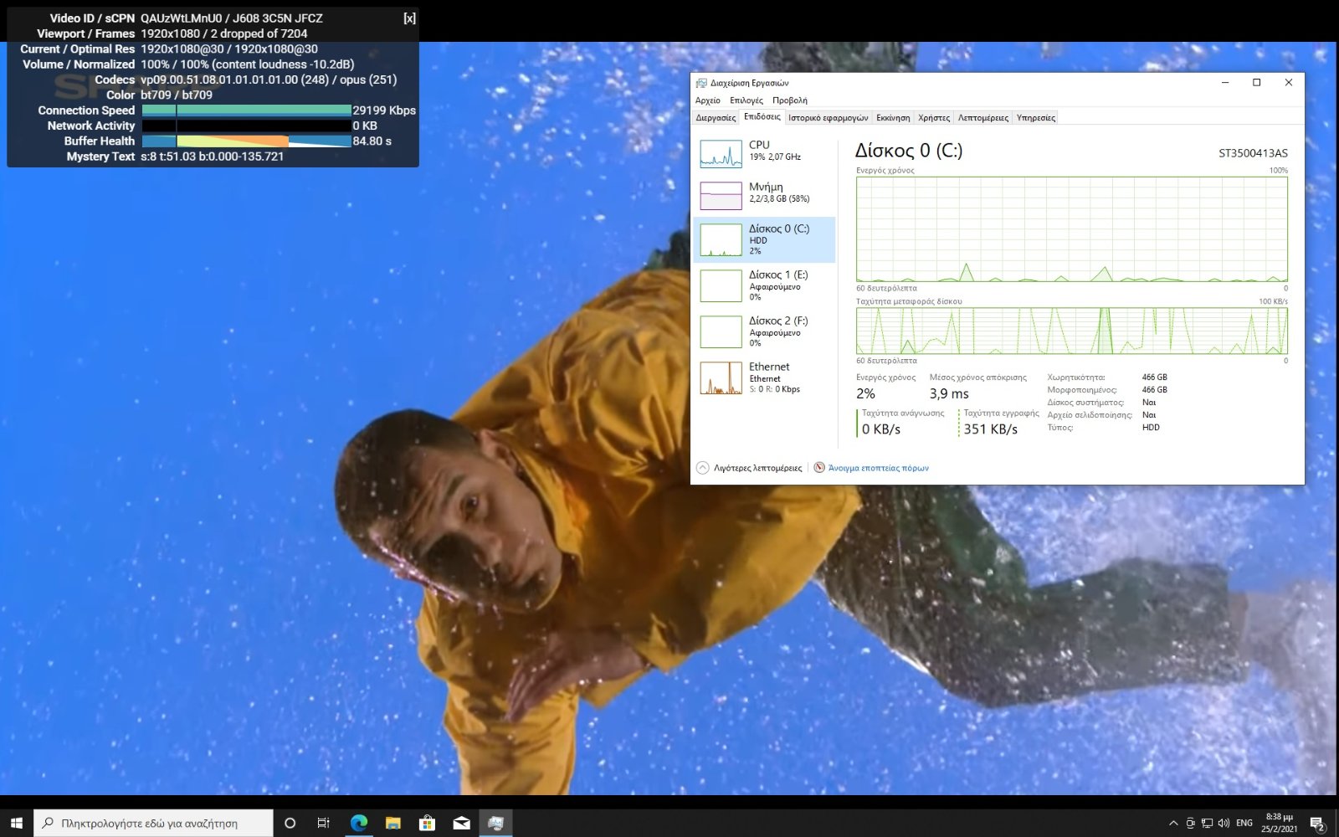Open the Windows Start menu

coord(16,823)
